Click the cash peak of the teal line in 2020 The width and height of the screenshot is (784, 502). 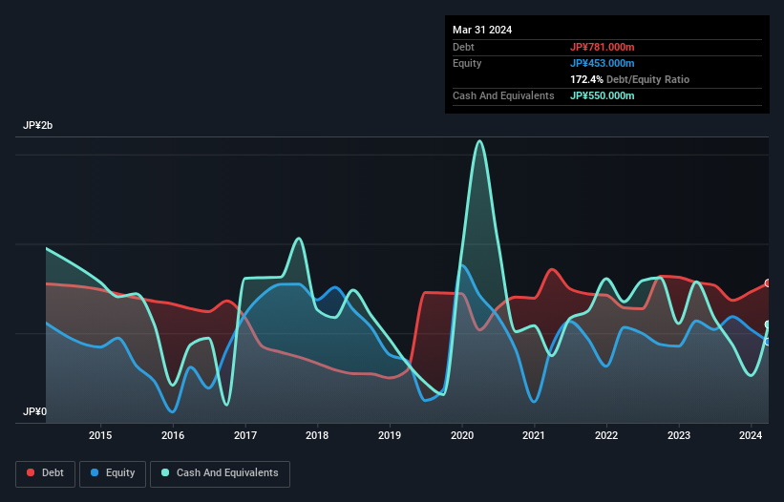480,141
